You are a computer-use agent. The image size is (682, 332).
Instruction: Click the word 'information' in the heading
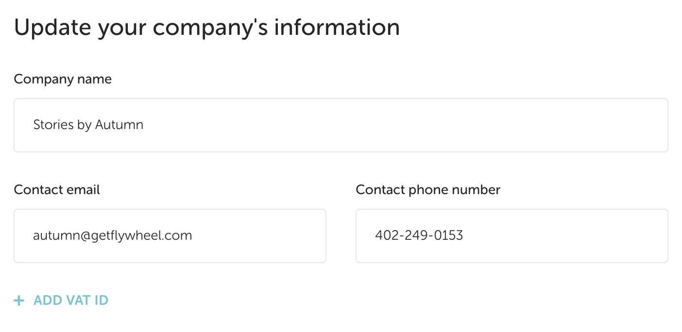(x=337, y=28)
